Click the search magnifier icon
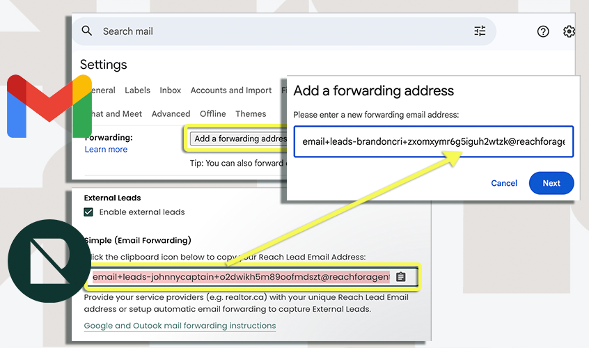Screen dimensions: 589x348 [x=87, y=31]
